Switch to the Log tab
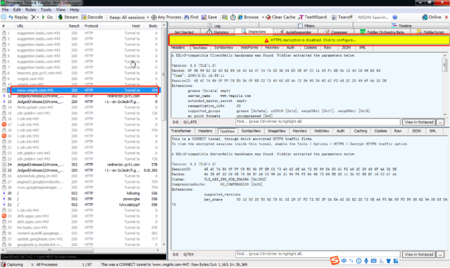The image size is (450, 268). tap(214, 26)
